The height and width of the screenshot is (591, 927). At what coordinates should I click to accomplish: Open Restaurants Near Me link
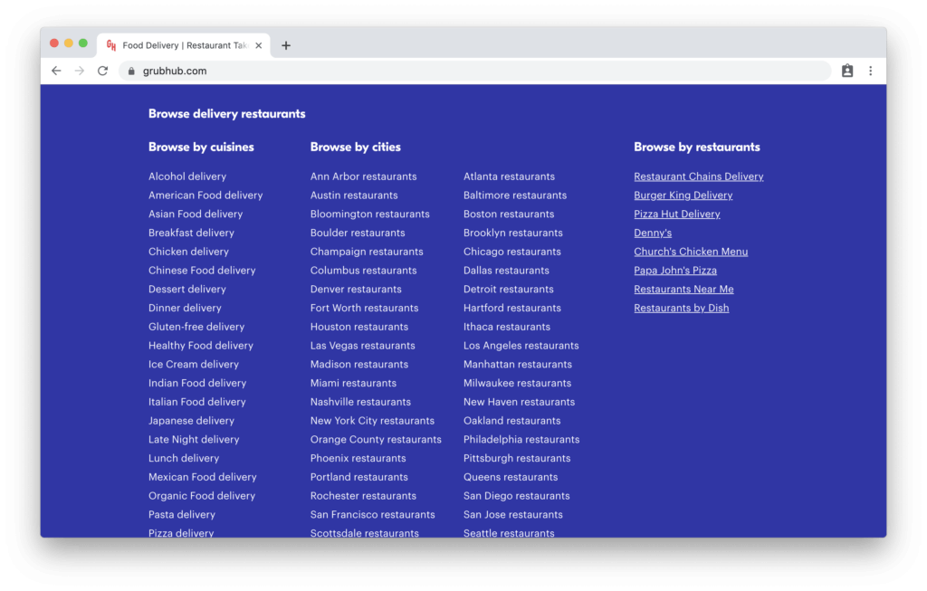(x=683, y=289)
